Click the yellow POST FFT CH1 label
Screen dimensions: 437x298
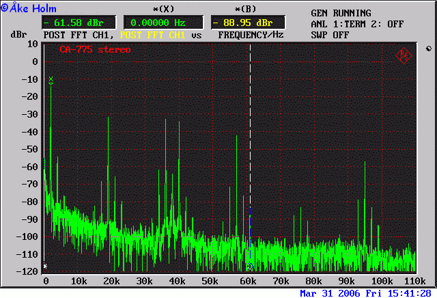152,35
